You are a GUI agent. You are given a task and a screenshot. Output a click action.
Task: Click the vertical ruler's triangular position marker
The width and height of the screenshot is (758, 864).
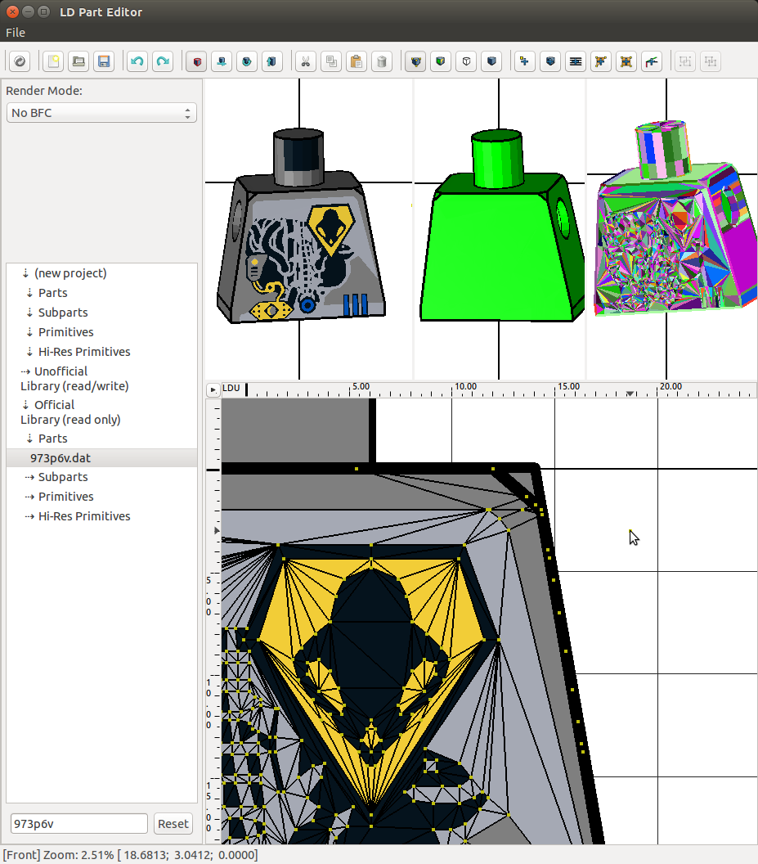click(x=217, y=531)
